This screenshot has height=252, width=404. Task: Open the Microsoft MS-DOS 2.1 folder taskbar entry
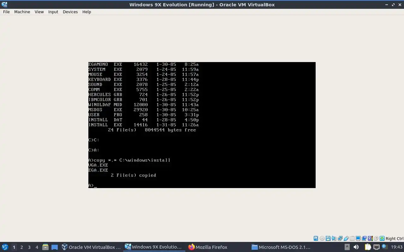(x=281, y=247)
